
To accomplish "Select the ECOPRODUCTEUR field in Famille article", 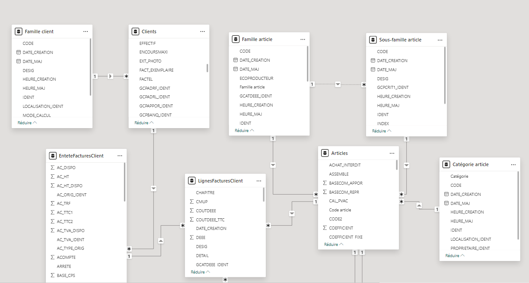I will [x=256, y=78].
